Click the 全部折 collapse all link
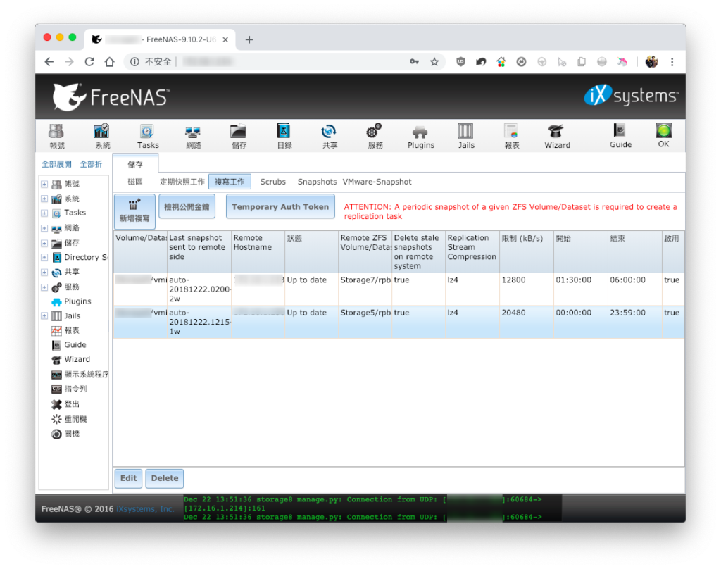Viewport: 721px width, 569px height. tap(91, 164)
